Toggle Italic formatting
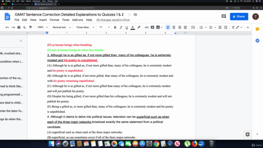This screenshot has width=263, height=148. coord(121,28)
